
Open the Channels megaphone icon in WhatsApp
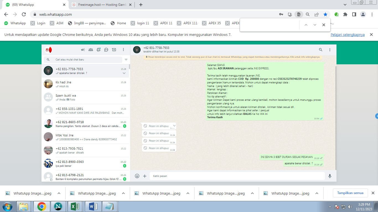click(x=83, y=50)
